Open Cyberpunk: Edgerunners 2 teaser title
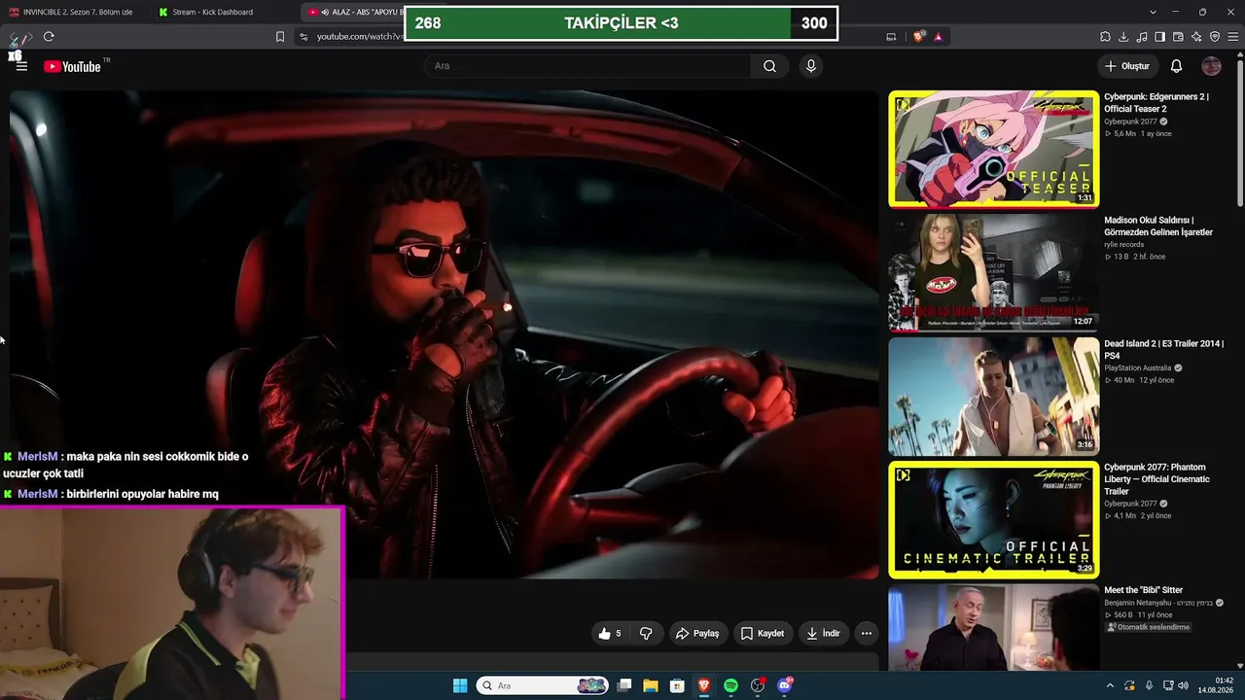The width and height of the screenshot is (1245, 700). click(1156, 103)
